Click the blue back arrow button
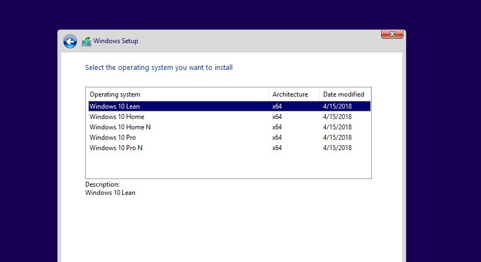The width and height of the screenshot is (481, 262). point(70,41)
